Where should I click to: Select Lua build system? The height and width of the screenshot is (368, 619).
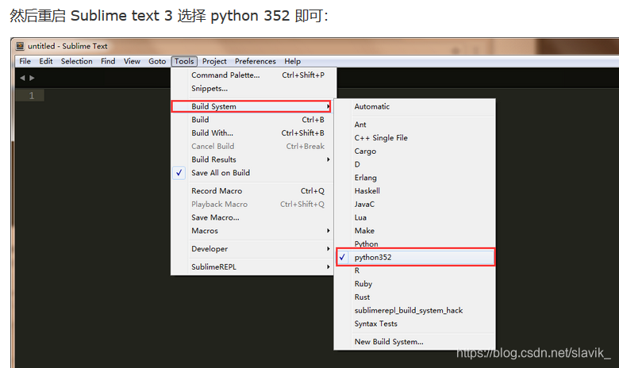click(415, 217)
